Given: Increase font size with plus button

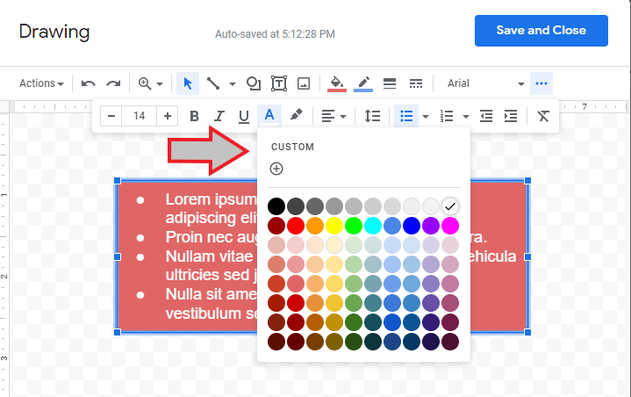Looking at the screenshot, I should (x=168, y=116).
